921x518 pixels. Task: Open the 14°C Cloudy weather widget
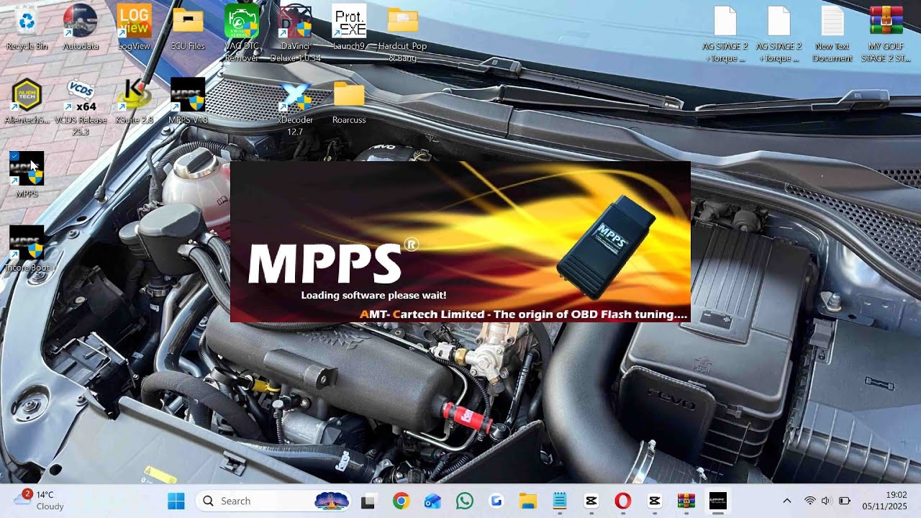coord(39,501)
